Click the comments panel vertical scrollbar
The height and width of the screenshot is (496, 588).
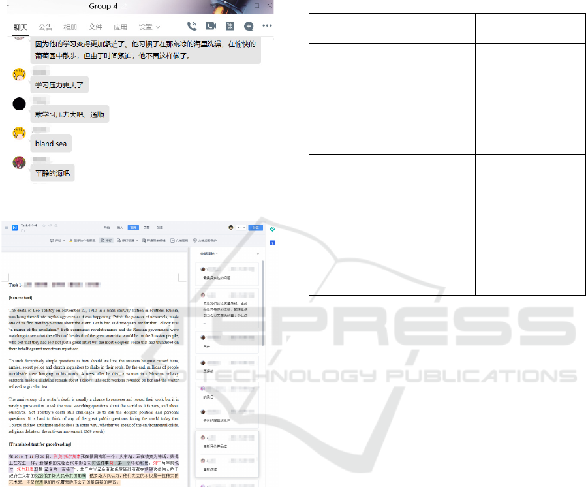(263, 303)
